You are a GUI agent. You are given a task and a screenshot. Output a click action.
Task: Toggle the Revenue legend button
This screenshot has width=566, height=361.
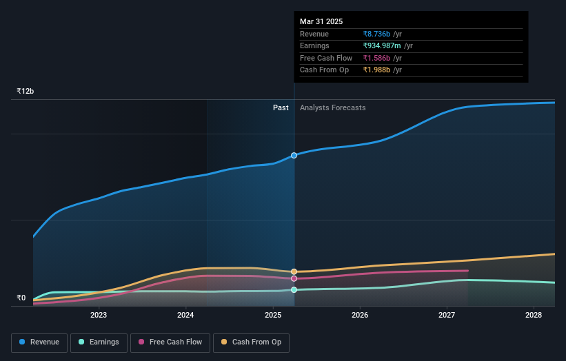pos(39,342)
